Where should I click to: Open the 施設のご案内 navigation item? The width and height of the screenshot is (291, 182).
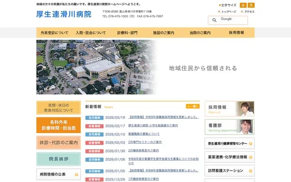coord(163,33)
